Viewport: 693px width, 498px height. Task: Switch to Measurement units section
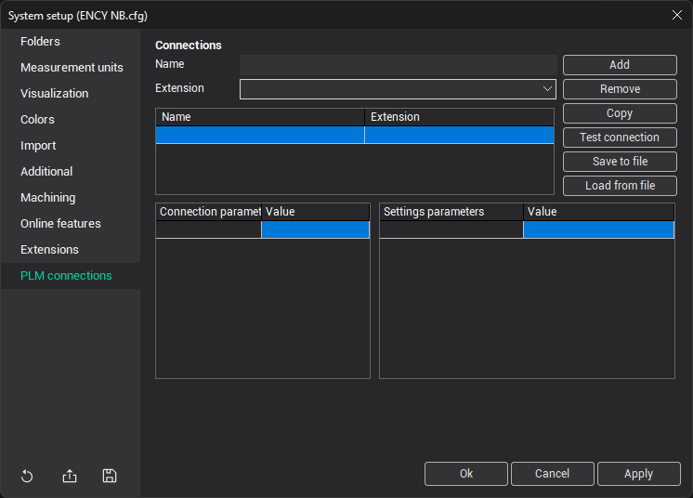click(72, 68)
